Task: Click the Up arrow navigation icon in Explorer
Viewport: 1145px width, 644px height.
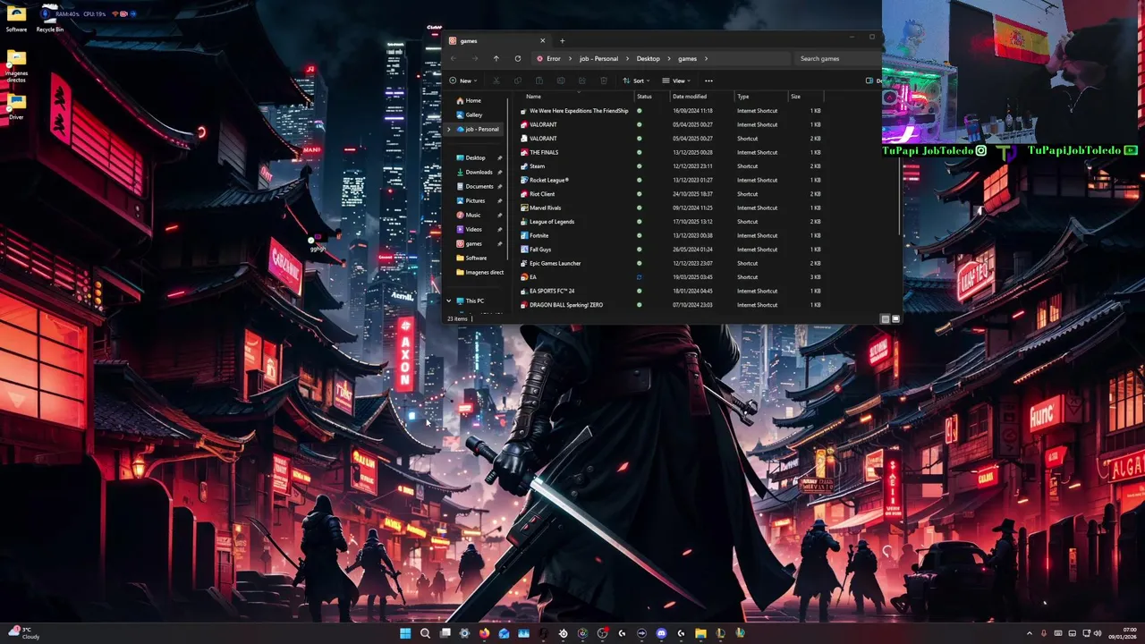Action: coord(496,59)
